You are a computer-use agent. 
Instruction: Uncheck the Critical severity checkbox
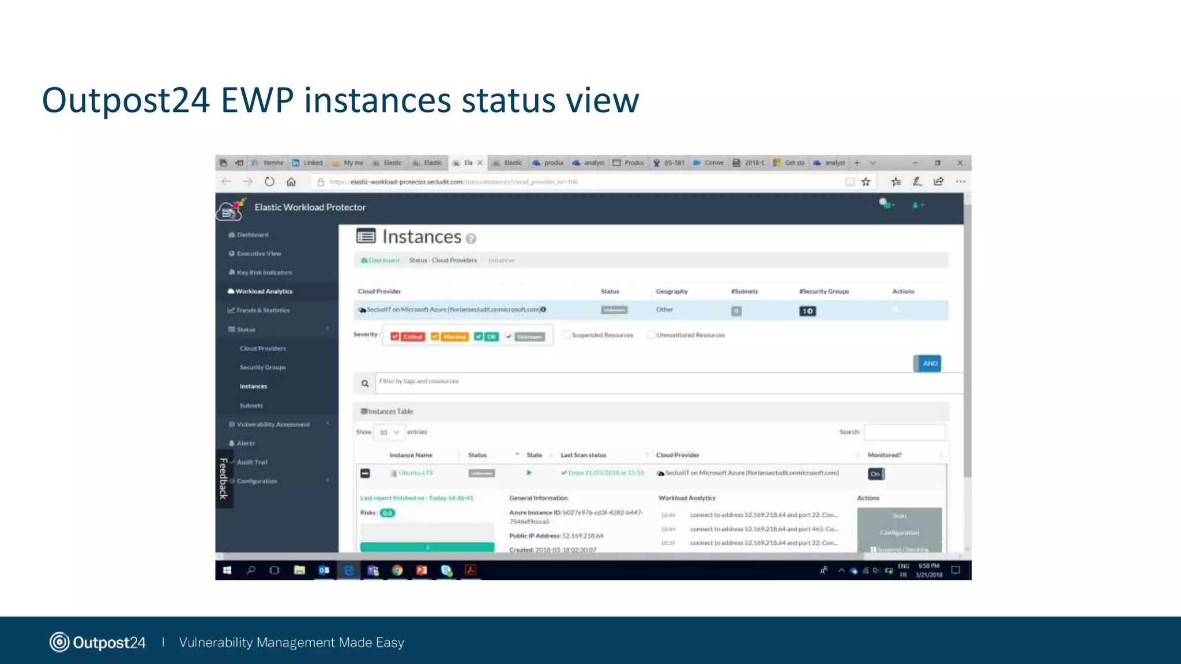point(395,337)
